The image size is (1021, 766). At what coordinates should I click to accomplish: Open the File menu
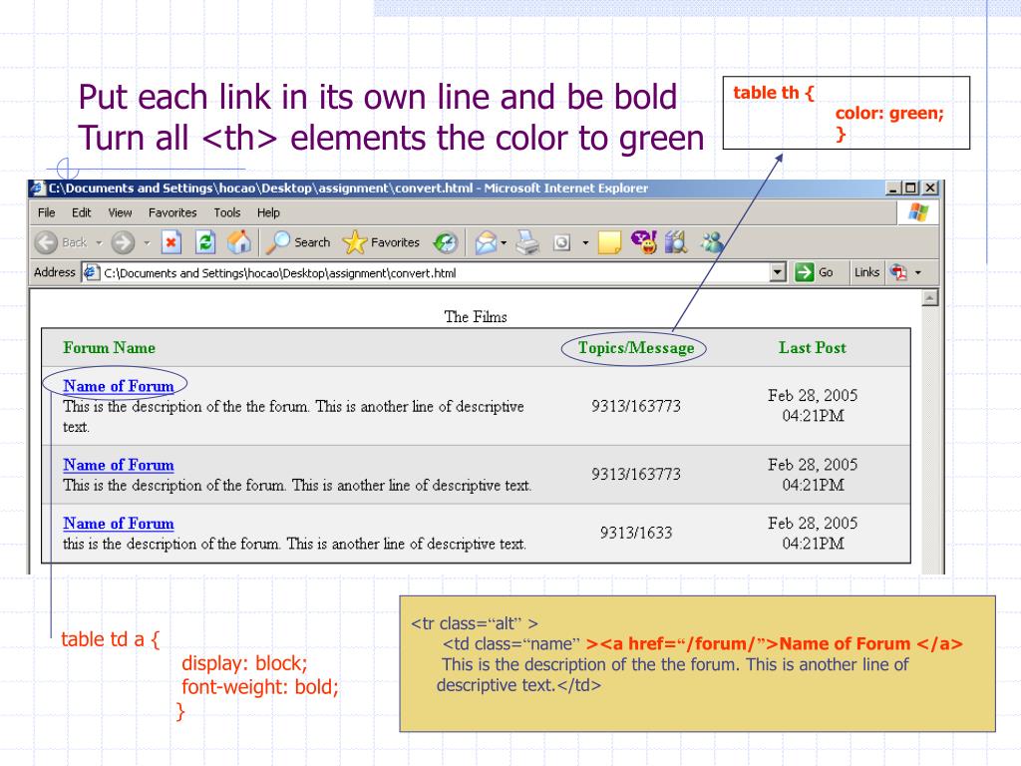click(x=46, y=212)
